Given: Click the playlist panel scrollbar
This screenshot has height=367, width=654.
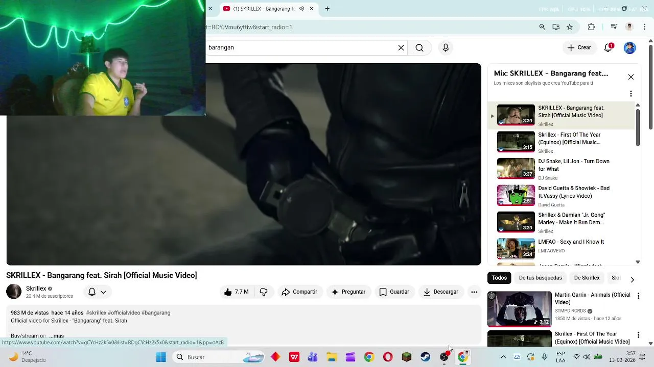Looking at the screenshot, I should [x=638, y=127].
